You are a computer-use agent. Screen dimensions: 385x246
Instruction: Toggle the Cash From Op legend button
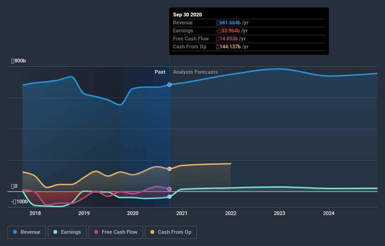[171, 232]
